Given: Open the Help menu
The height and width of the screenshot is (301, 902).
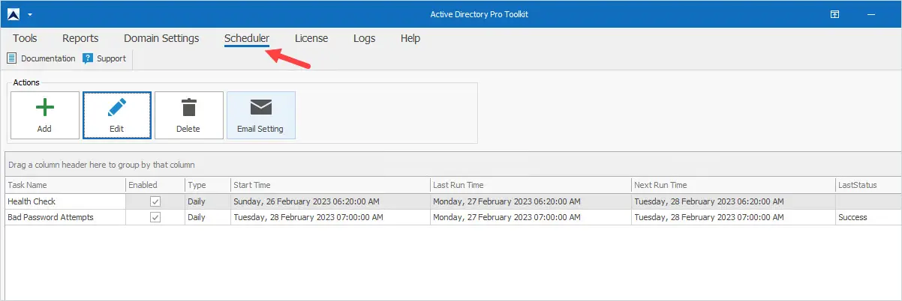Looking at the screenshot, I should coord(410,38).
